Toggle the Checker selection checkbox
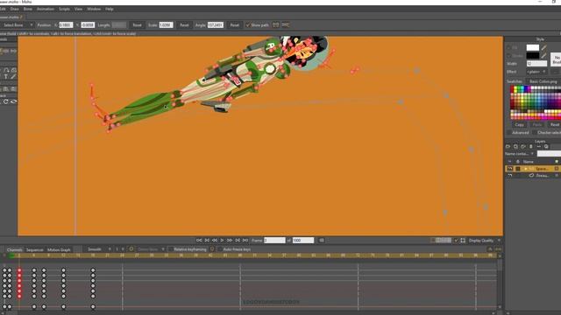The height and width of the screenshot is (315, 561). coord(534,132)
